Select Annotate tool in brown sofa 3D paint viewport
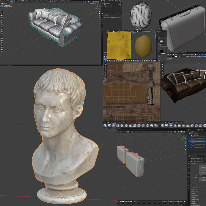Screen dimensions: 206x206 pos(162,75)
